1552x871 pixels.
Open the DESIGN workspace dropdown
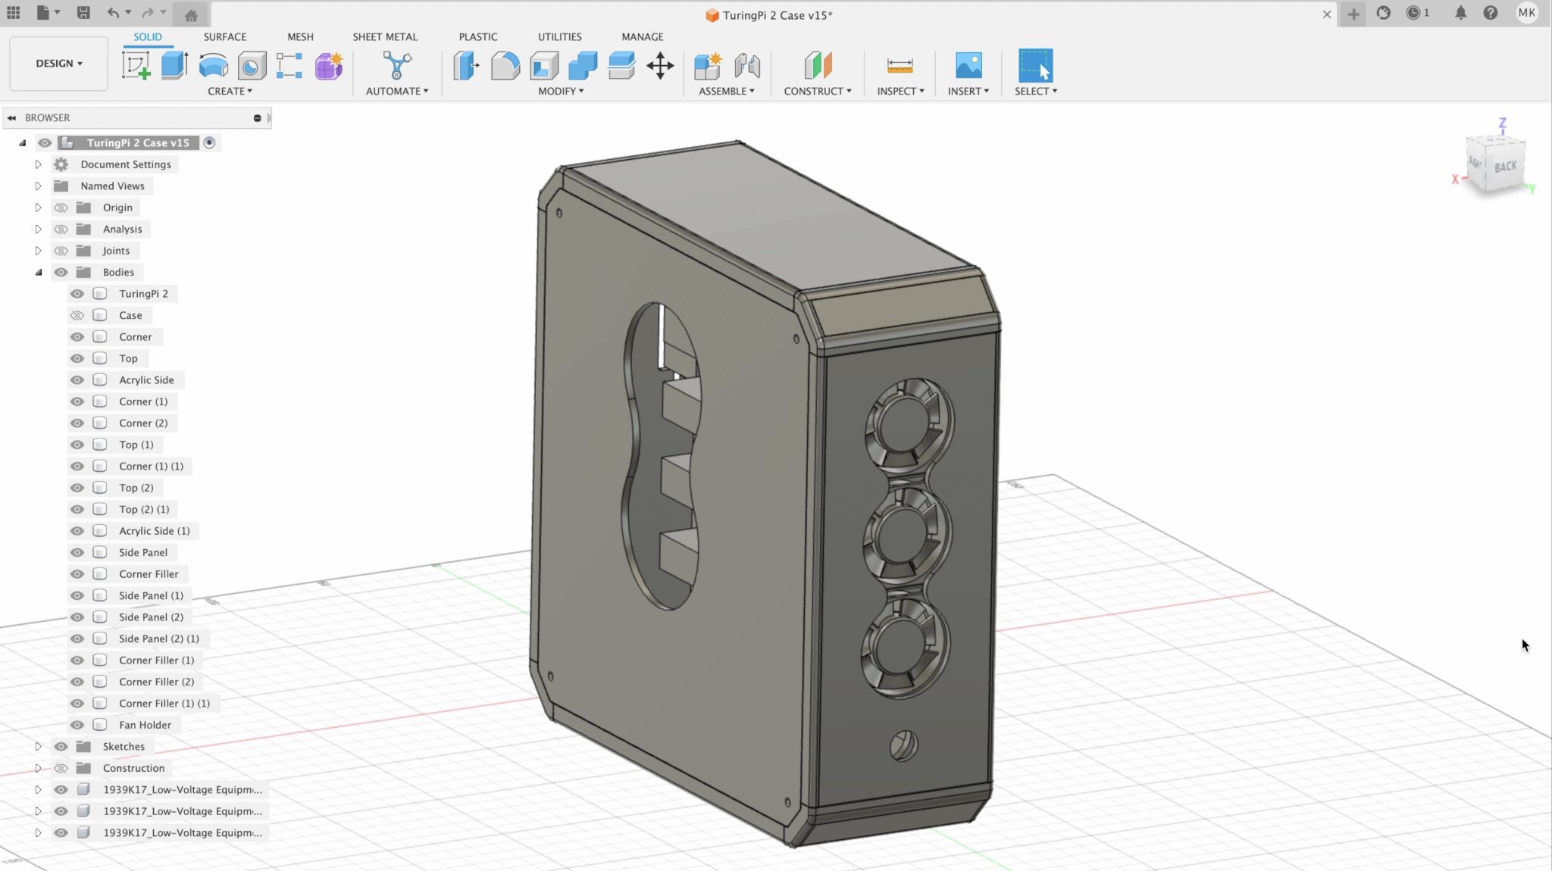pyautogui.click(x=58, y=63)
